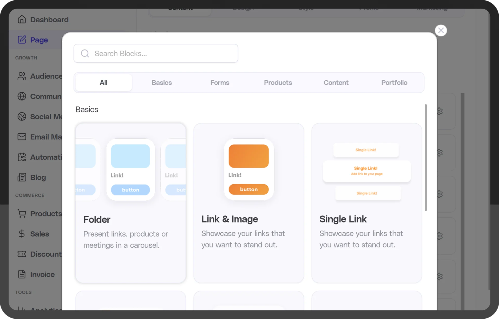Switch to the Basics tab
Image resolution: width=499 pixels, height=319 pixels.
coord(162,82)
